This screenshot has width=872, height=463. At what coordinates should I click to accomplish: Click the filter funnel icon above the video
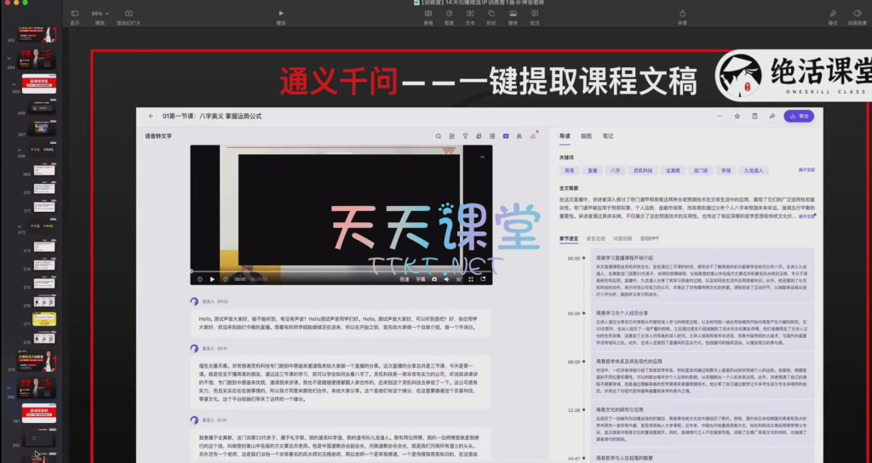pyautogui.click(x=466, y=135)
